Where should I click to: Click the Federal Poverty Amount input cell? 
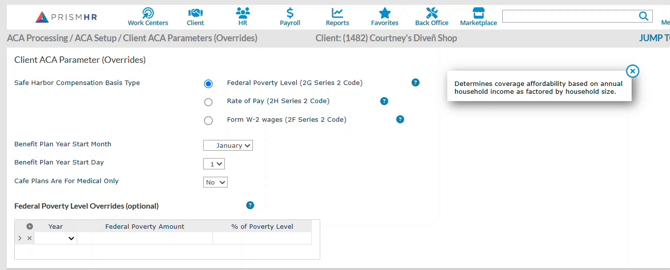click(145, 238)
